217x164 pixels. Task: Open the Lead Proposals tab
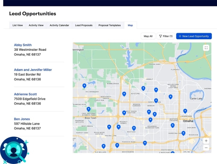(x=84, y=25)
